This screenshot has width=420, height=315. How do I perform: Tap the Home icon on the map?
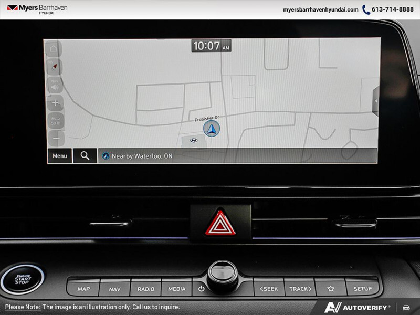coord(54,49)
